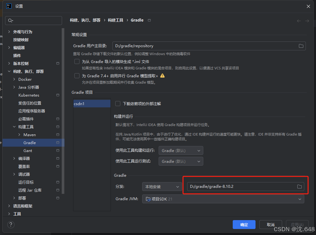The image size is (316, 235).
Task: Open help via the question mark icon
Action: (x=11, y=225)
